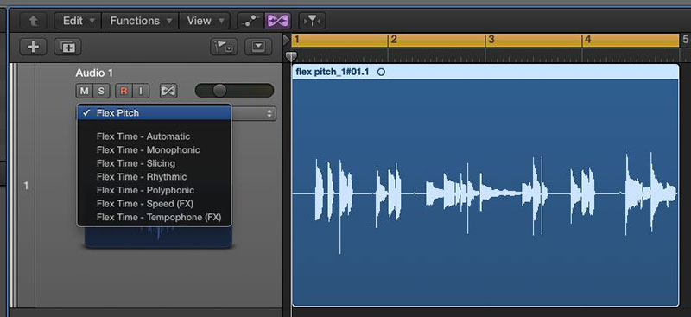Open the View menu

point(205,21)
